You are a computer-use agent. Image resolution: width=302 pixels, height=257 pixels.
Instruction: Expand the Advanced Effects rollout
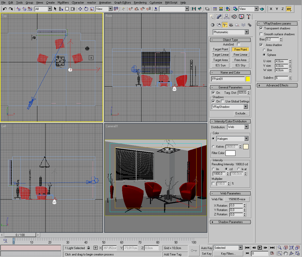[x=277, y=85]
